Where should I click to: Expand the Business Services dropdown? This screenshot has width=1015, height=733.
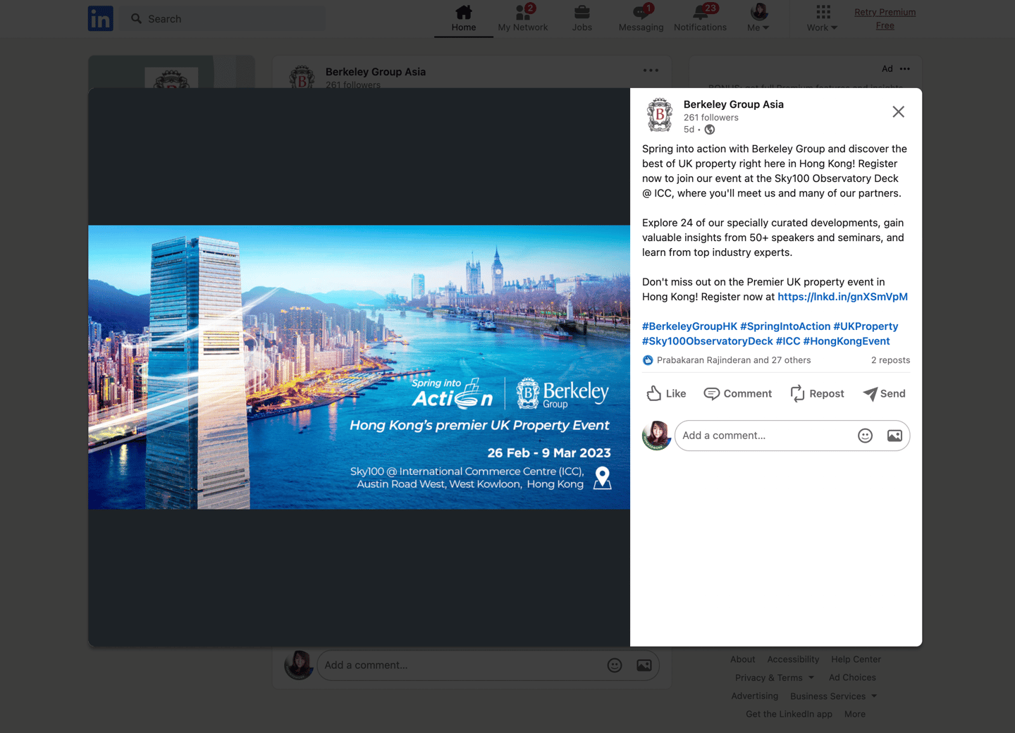pyautogui.click(x=834, y=696)
